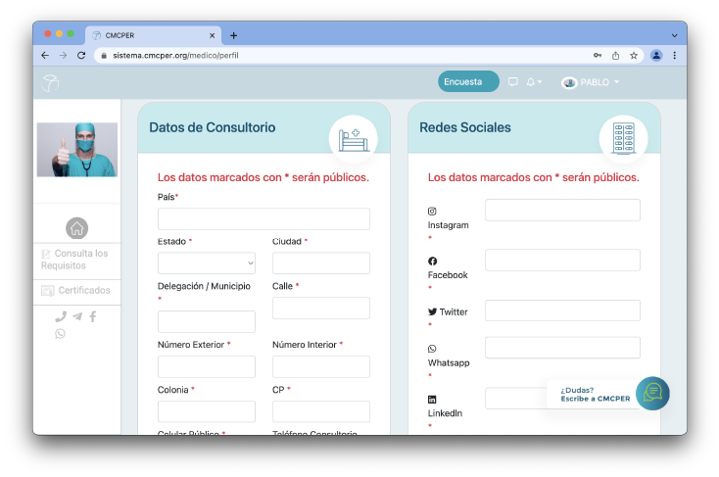This screenshot has height=477, width=719.
Task: Click the home icon in the sidebar
Action: coord(76,228)
